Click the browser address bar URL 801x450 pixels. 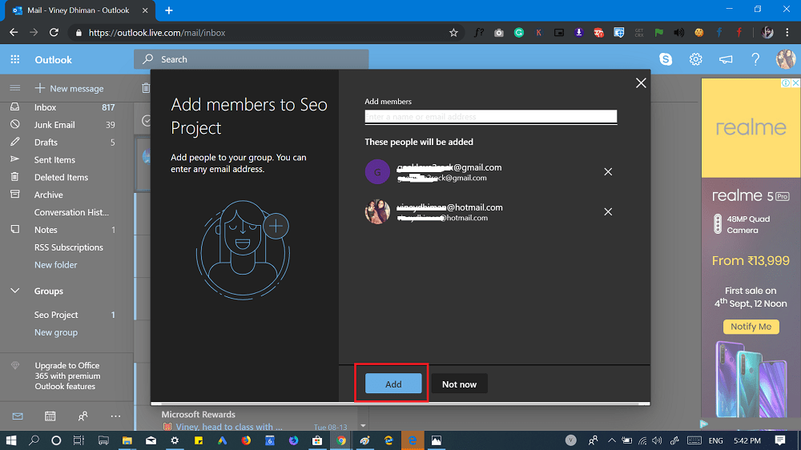157,33
